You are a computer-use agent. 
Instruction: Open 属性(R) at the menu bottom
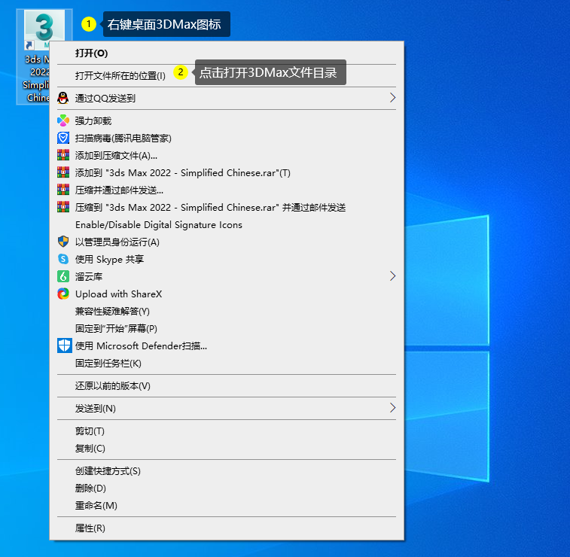[227, 528]
